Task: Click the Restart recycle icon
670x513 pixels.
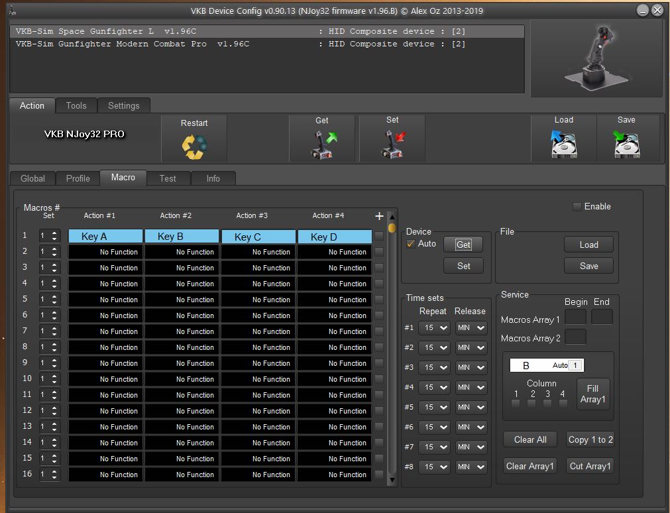Action: 194,146
